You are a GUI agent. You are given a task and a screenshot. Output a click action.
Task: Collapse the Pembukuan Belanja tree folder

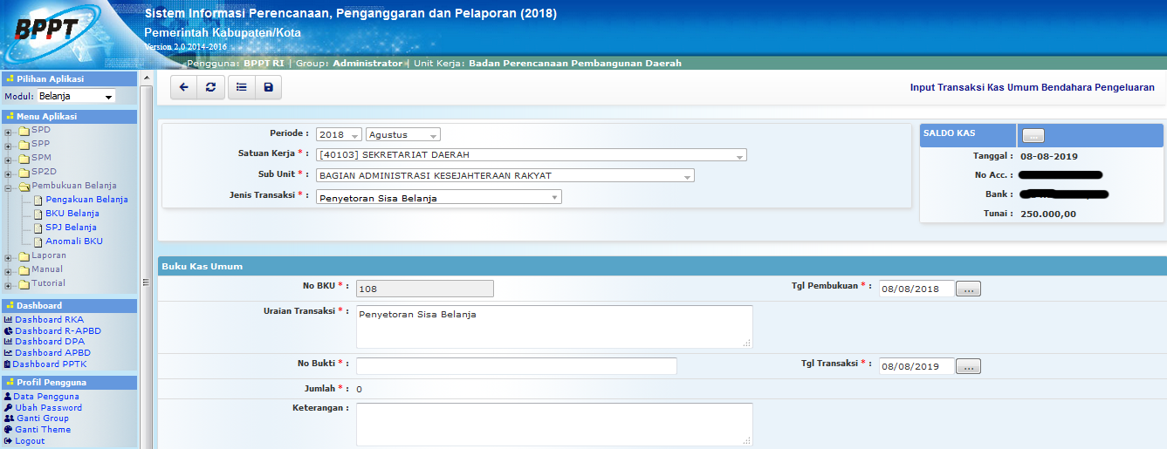pyautogui.click(x=9, y=187)
